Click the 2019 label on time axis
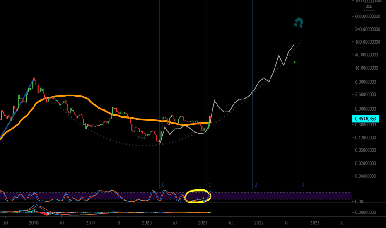386x228 pixels. (91, 223)
